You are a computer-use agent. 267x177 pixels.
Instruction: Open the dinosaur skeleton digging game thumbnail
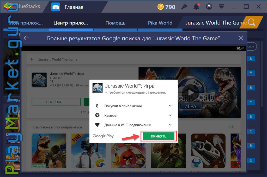pyautogui.click(x=208, y=151)
